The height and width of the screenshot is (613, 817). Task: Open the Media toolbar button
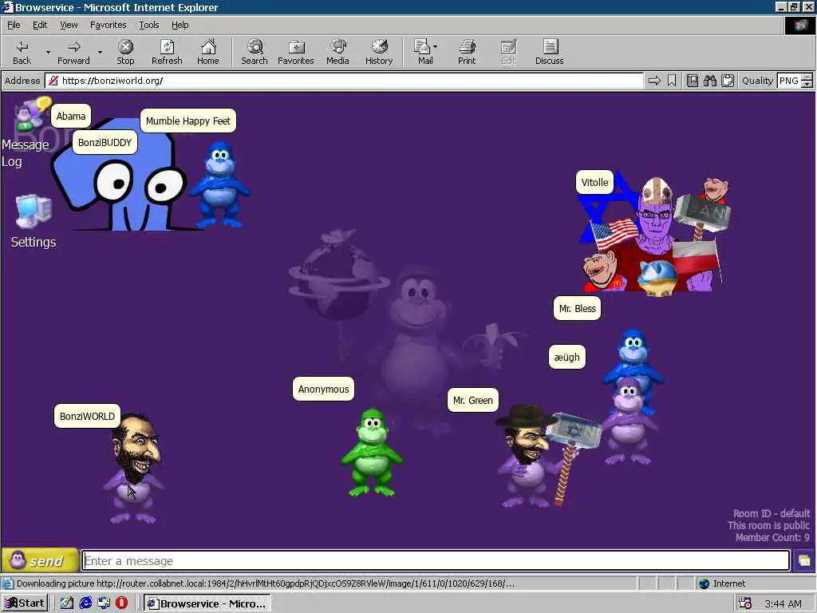(337, 52)
